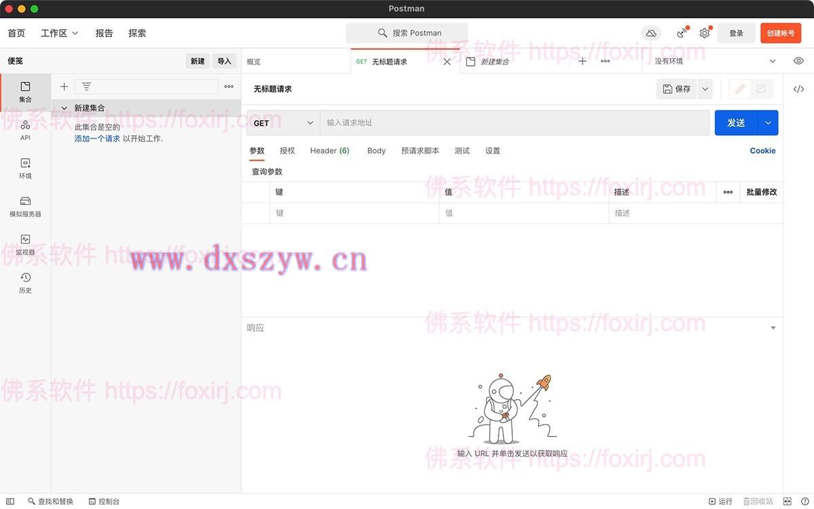The image size is (814, 509).
Task: Open the 环境 (Environments) sidebar section
Action: tap(25, 168)
